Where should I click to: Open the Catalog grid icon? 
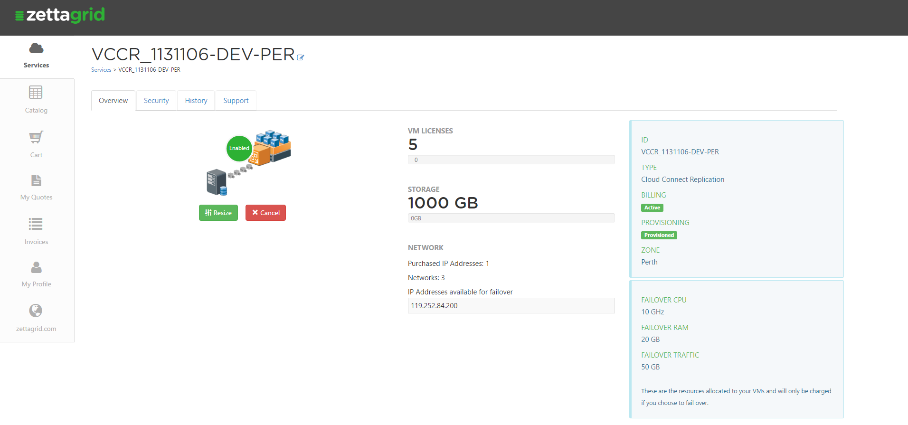(x=36, y=92)
